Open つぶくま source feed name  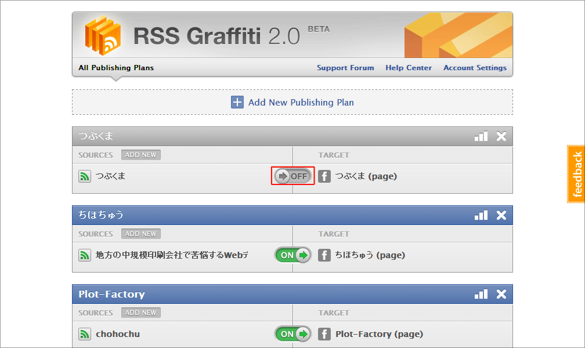pos(110,176)
